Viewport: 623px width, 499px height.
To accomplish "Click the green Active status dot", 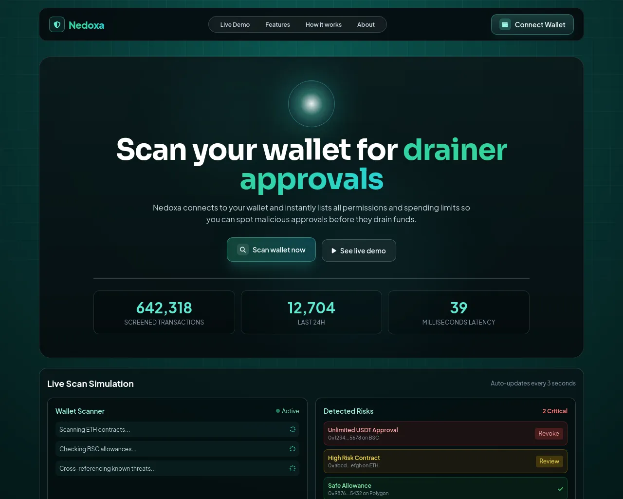I will tap(278, 411).
